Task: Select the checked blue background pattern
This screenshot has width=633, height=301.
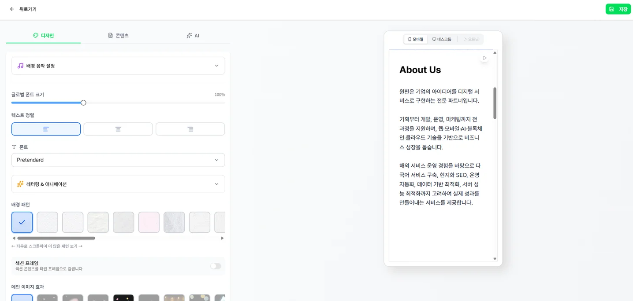Action: click(x=22, y=222)
